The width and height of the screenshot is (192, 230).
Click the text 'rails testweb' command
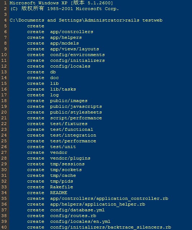coord(144,20)
